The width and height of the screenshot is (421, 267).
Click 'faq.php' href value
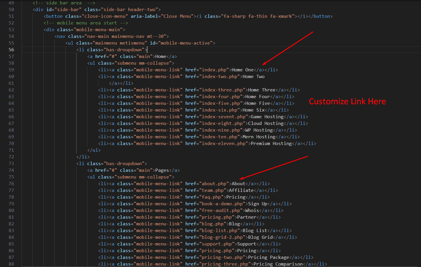[211, 197]
